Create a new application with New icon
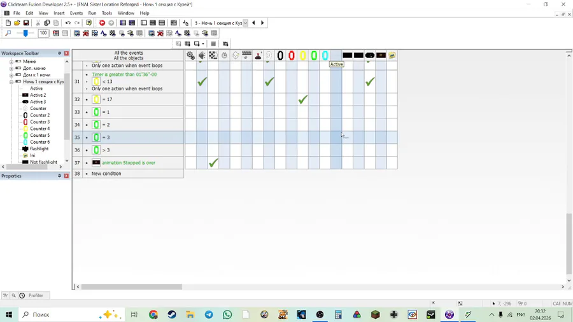This screenshot has width=573, height=322. [x=8, y=23]
